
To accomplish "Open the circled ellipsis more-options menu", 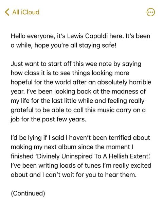I will click(151, 12).
